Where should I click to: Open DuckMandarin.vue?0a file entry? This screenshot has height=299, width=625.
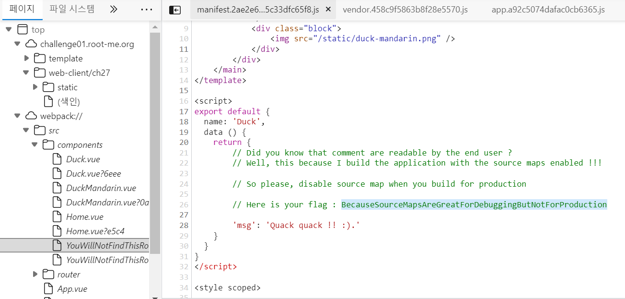click(x=108, y=203)
